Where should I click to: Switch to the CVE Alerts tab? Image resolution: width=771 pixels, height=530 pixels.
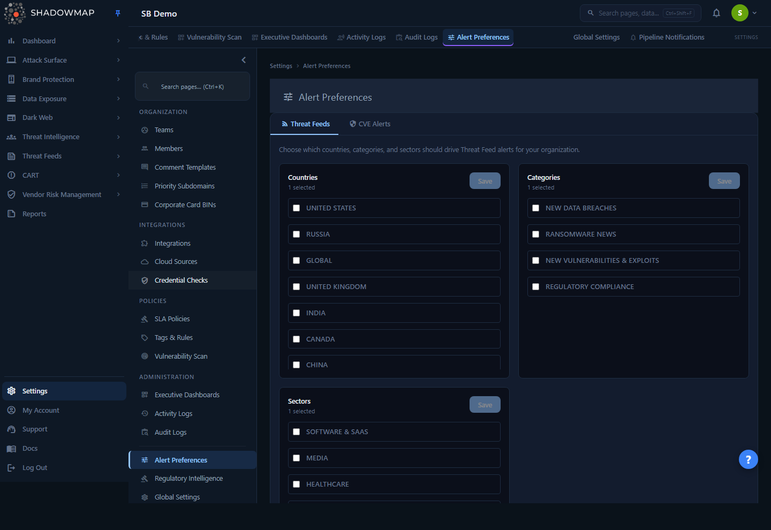(369, 124)
